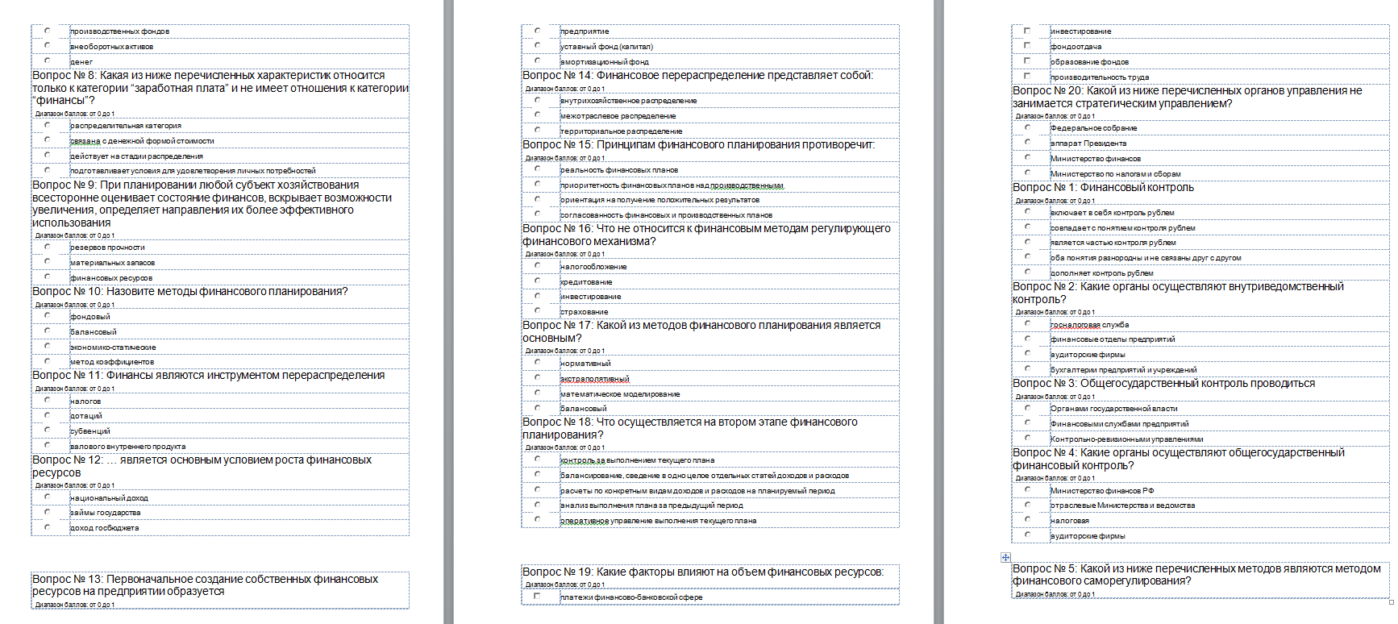Select 'уставный фонд (капитал)' radio option
Image resolution: width=1398 pixels, height=624 pixels.
(x=538, y=46)
